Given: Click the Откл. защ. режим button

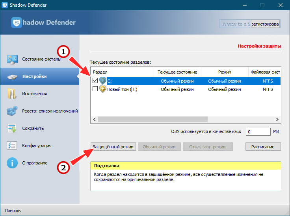Looking at the screenshot, I should (x=208, y=147).
